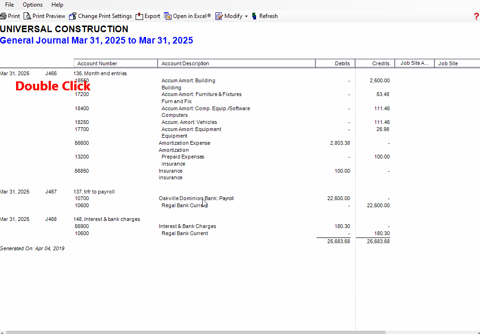Open the Options menu
This screenshot has width=480, height=334.
click(x=33, y=5)
